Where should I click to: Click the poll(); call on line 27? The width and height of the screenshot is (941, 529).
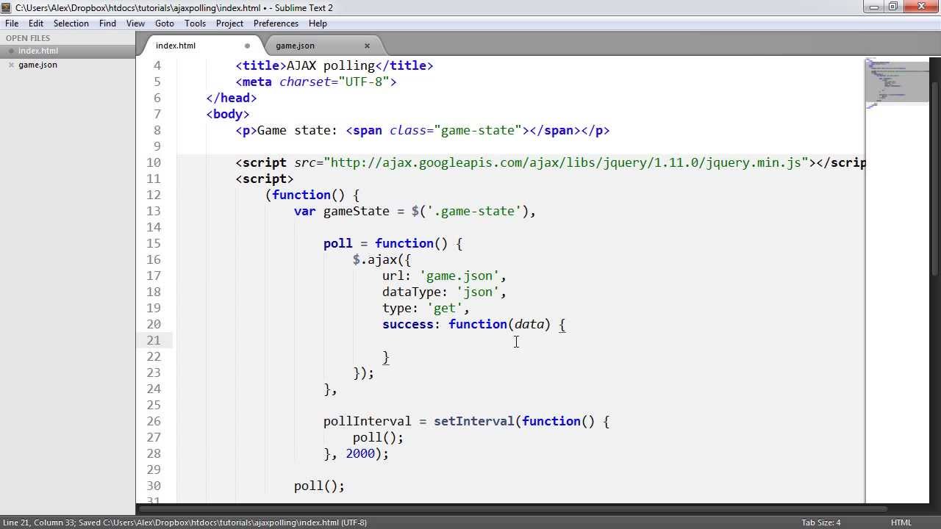(x=379, y=437)
